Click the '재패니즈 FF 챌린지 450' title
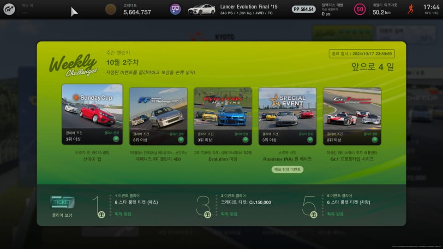Screen dimensions: 443x249 coord(158,159)
